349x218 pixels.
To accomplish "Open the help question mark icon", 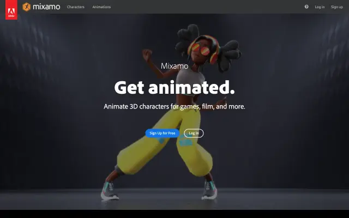I will coord(306,7).
